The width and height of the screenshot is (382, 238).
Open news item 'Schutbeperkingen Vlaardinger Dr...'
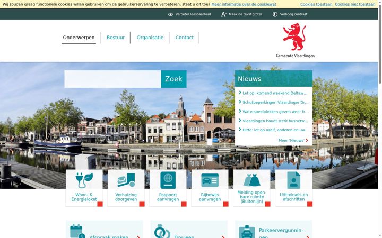(275, 102)
